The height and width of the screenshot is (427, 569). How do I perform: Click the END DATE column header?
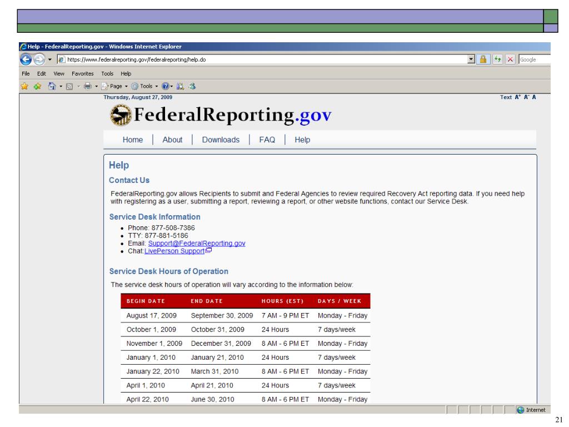[207, 301]
